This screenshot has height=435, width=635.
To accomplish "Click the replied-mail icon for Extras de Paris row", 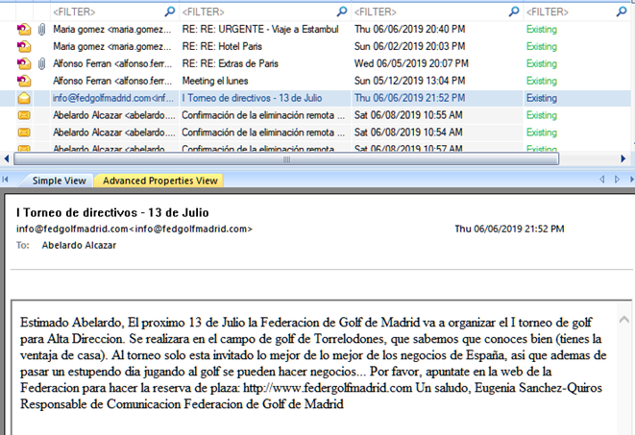I will coord(24,63).
